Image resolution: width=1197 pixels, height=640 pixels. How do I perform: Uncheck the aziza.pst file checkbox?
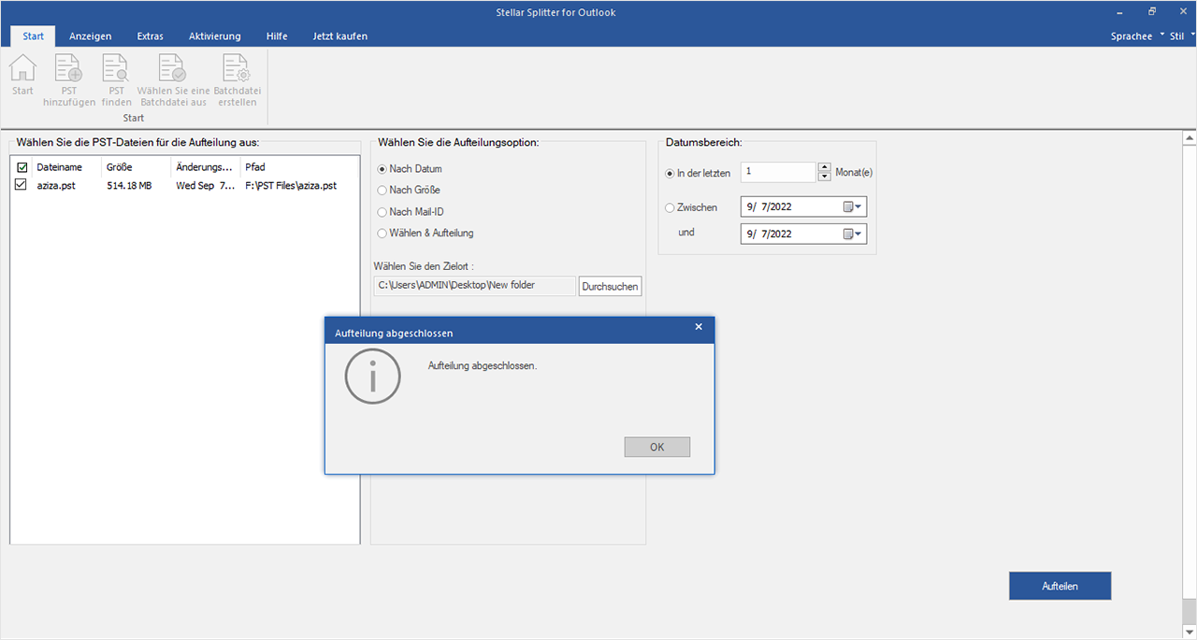point(22,185)
